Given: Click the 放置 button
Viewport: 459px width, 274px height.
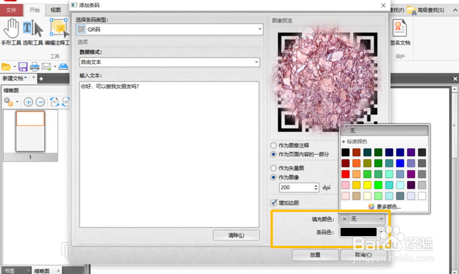Looking at the screenshot, I should click(315, 255).
